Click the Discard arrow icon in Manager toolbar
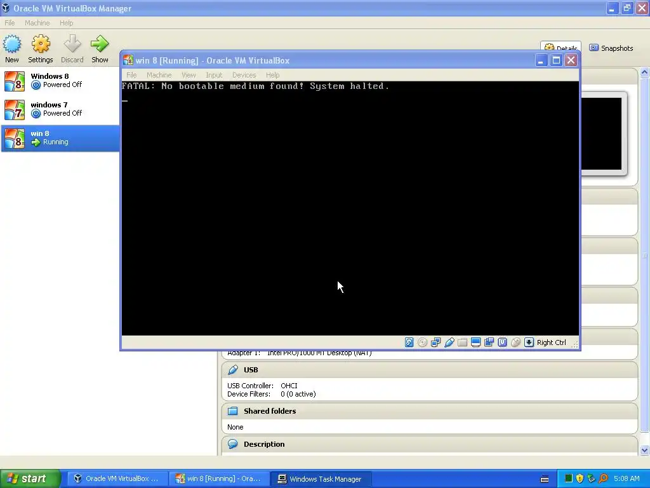 (72, 44)
